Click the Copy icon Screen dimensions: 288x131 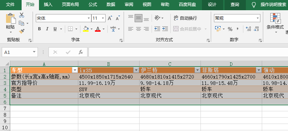(22, 23)
